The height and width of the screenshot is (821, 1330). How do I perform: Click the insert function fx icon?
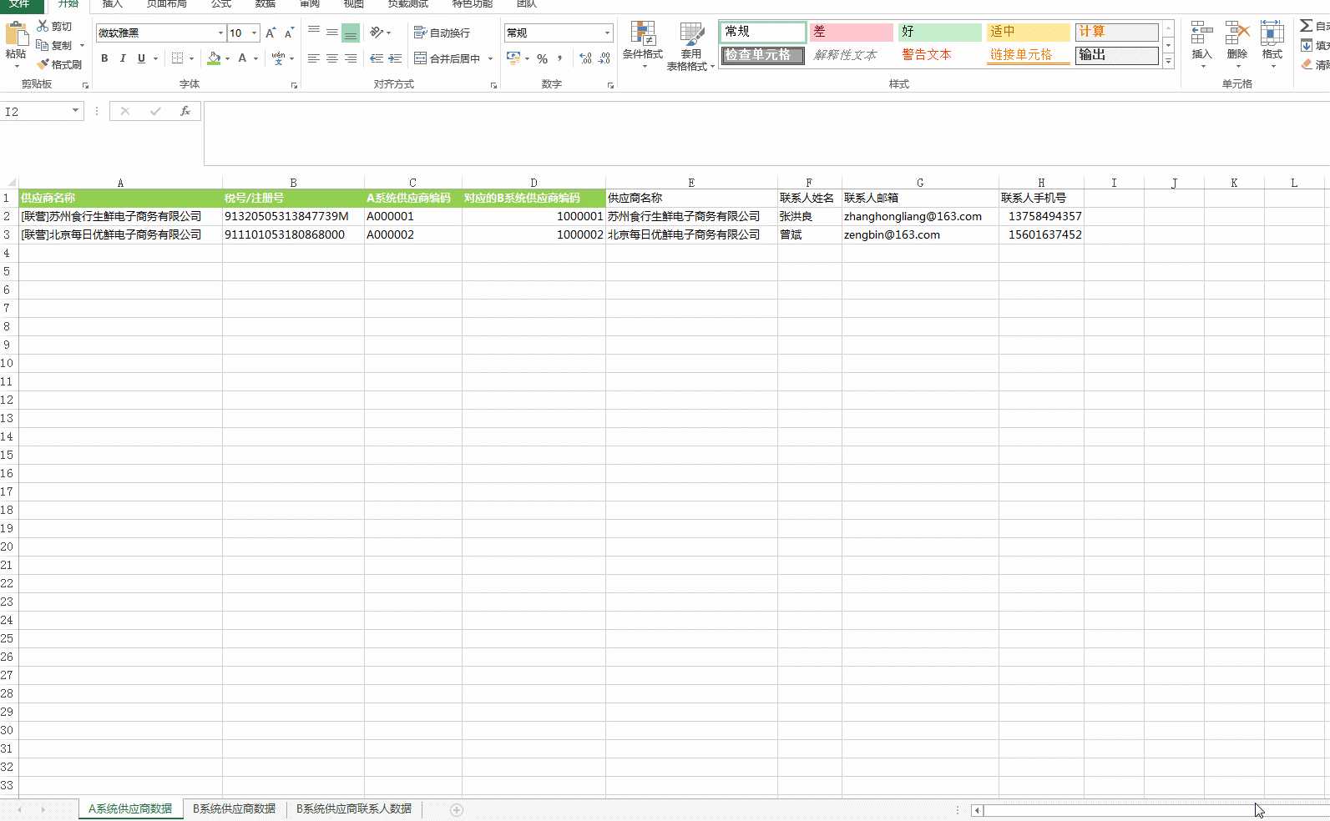click(x=185, y=111)
